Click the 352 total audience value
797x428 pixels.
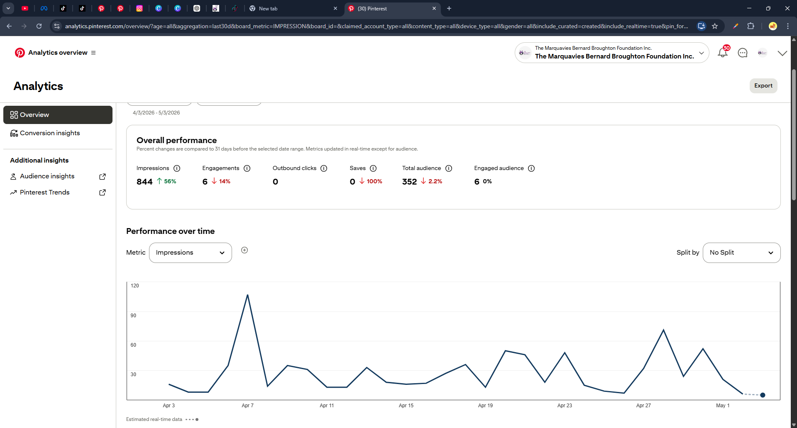(x=409, y=182)
